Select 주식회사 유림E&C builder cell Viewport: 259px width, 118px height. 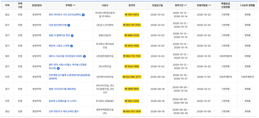tap(105, 101)
